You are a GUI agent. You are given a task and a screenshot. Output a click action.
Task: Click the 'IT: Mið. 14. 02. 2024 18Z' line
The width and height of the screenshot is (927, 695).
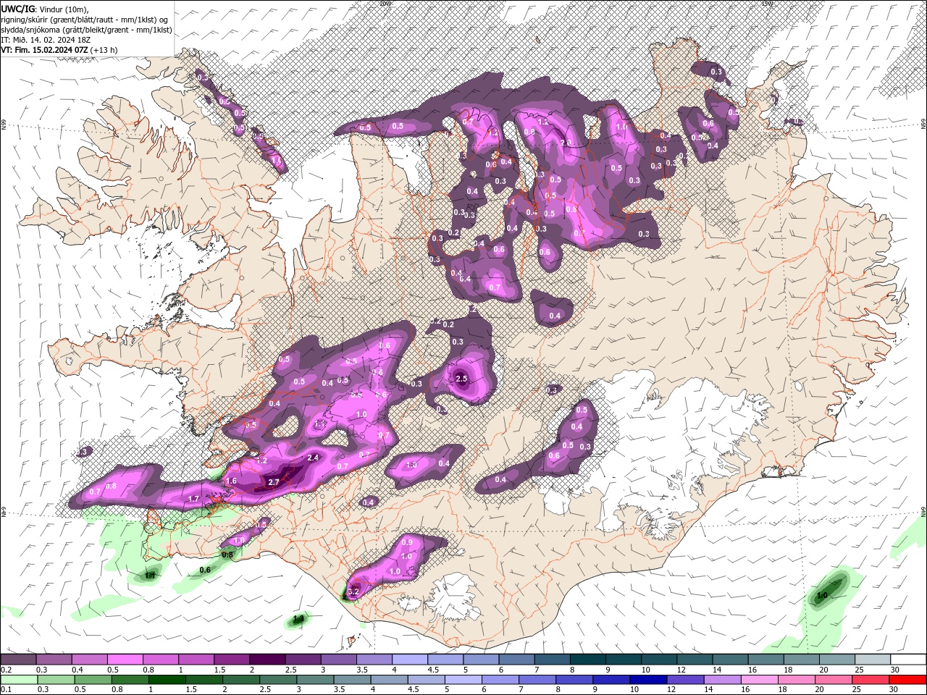45,40
